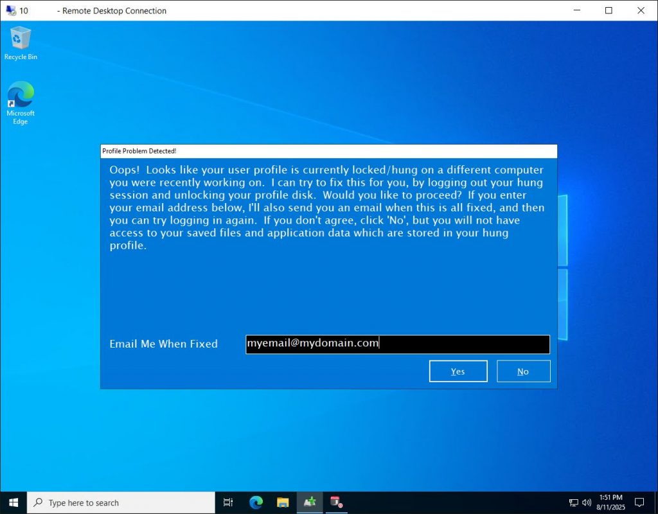Image resolution: width=658 pixels, height=514 pixels.
Task: Launch Microsoft Edge from the taskbar
Action: pos(255,502)
